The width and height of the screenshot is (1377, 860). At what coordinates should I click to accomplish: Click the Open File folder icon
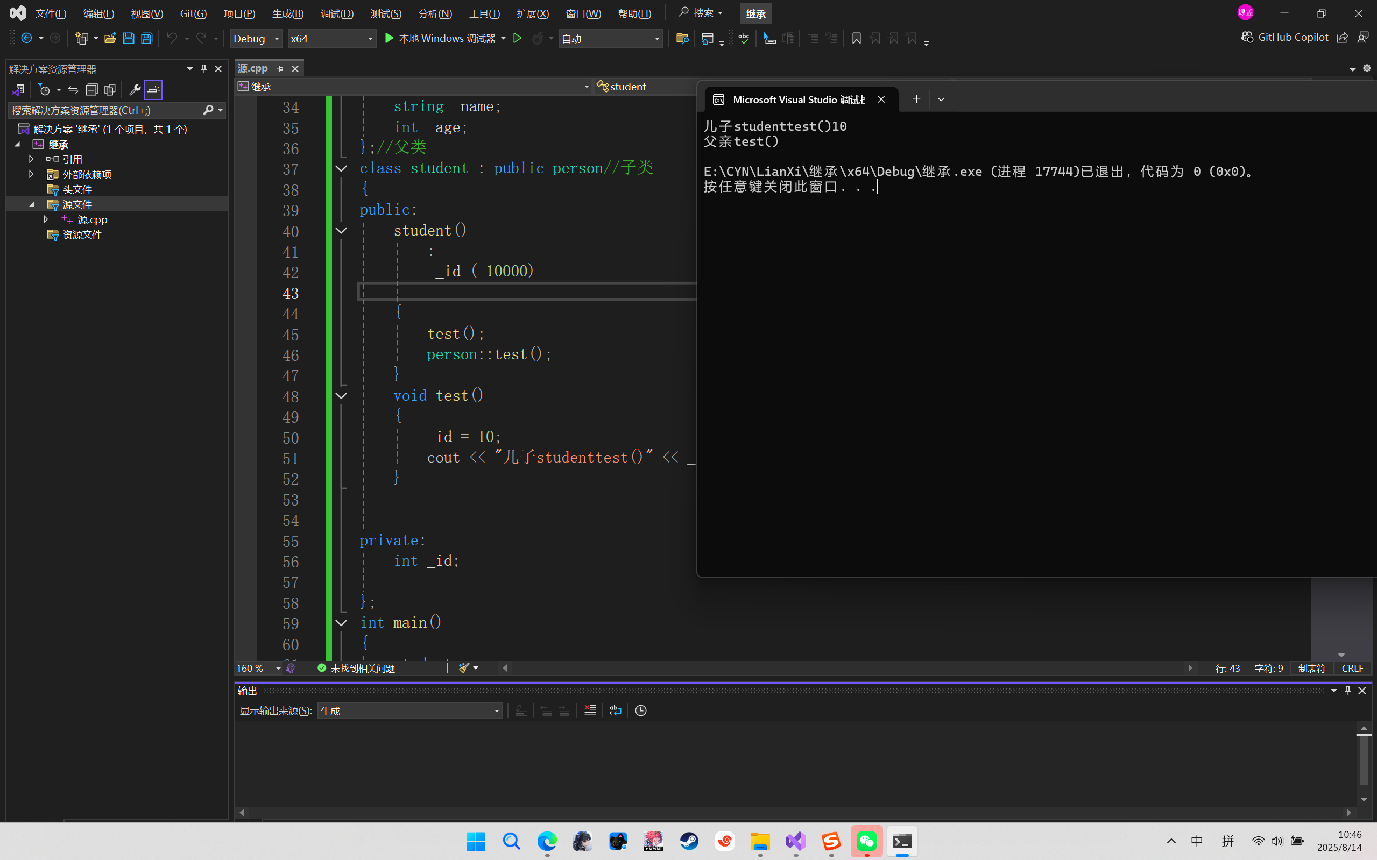coord(110,38)
